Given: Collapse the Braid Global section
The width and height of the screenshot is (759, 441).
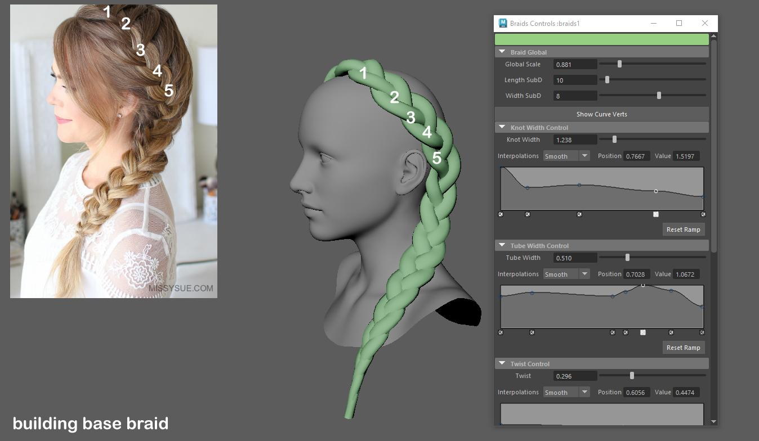Looking at the screenshot, I should coord(502,52).
